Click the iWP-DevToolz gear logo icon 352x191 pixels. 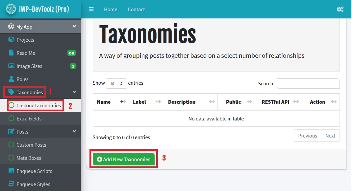(x=11, y=9)
